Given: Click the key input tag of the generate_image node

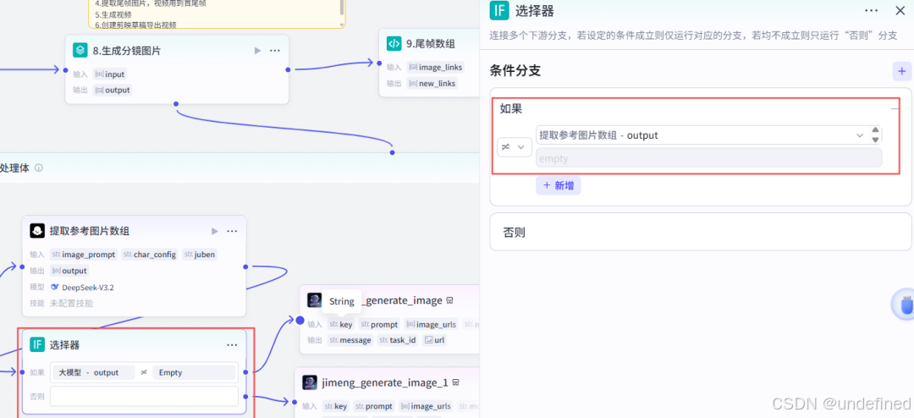Looking at the screenshot, I should point(341,324).
